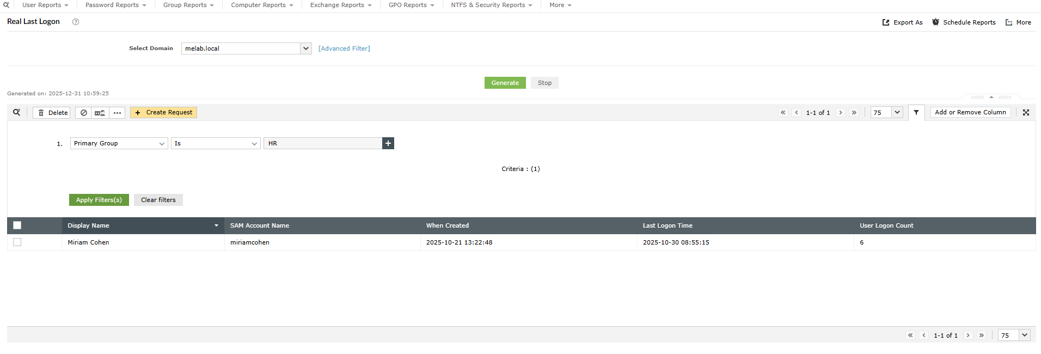Collapse the panel using the up arrow handle
Viewport: 1041px width, 354px height.
(x=991, y=97)
